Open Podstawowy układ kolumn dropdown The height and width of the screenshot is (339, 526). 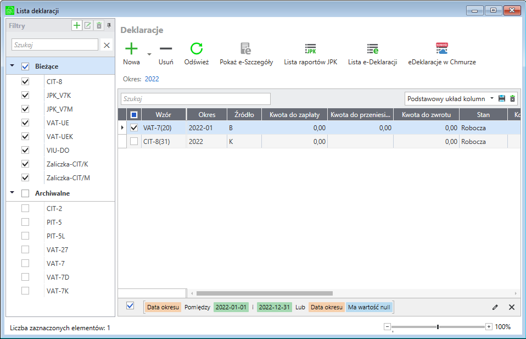coord(492,99)
